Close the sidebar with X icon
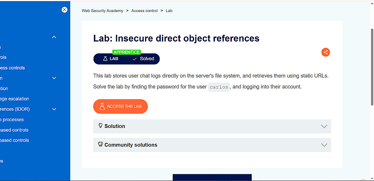The image size is (374, 181). tap(64, 10)
